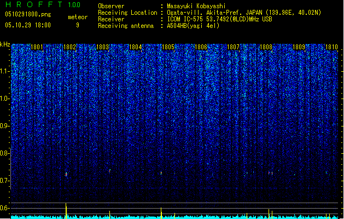Click the 1802 time marker

pyautogui.click(x=69, y=47)
